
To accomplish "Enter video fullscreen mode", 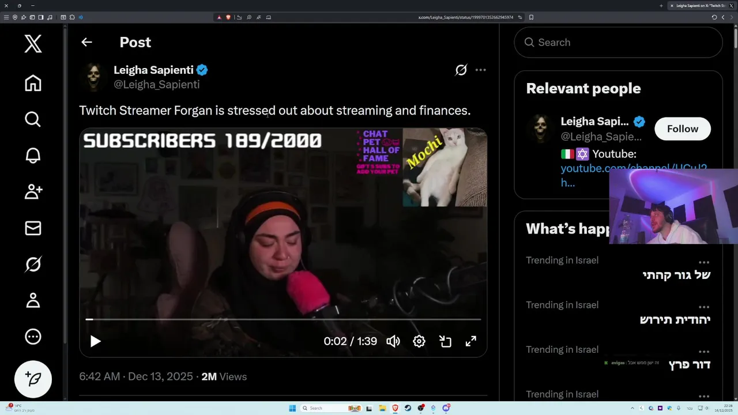I will [x=471, y=341].
